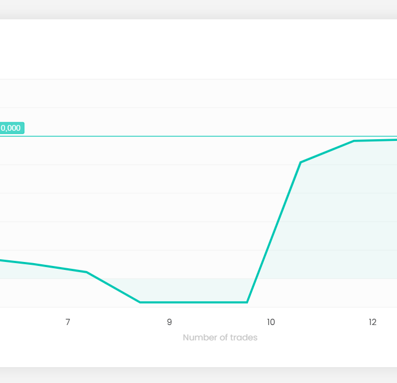Click the midpoint of the steep rising line segment

(x=274, y=232)
